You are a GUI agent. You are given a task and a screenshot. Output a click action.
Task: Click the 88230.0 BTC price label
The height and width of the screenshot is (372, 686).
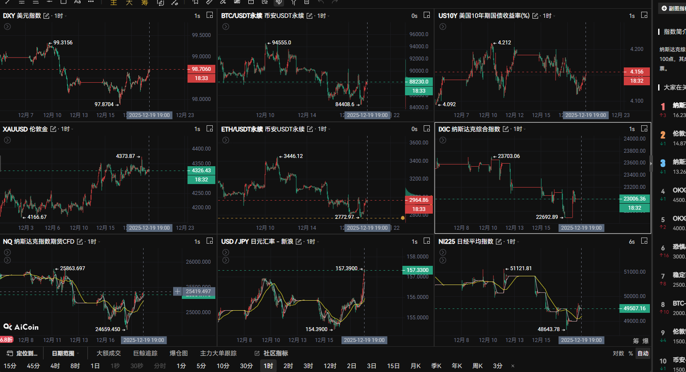tap(418, 82)
